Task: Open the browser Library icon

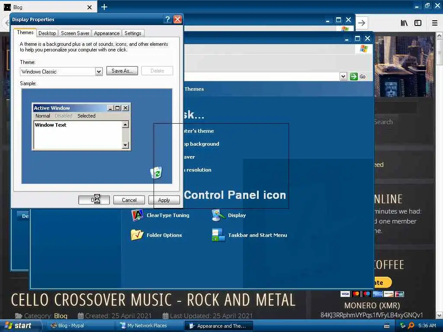Action: tap(404, 23)
